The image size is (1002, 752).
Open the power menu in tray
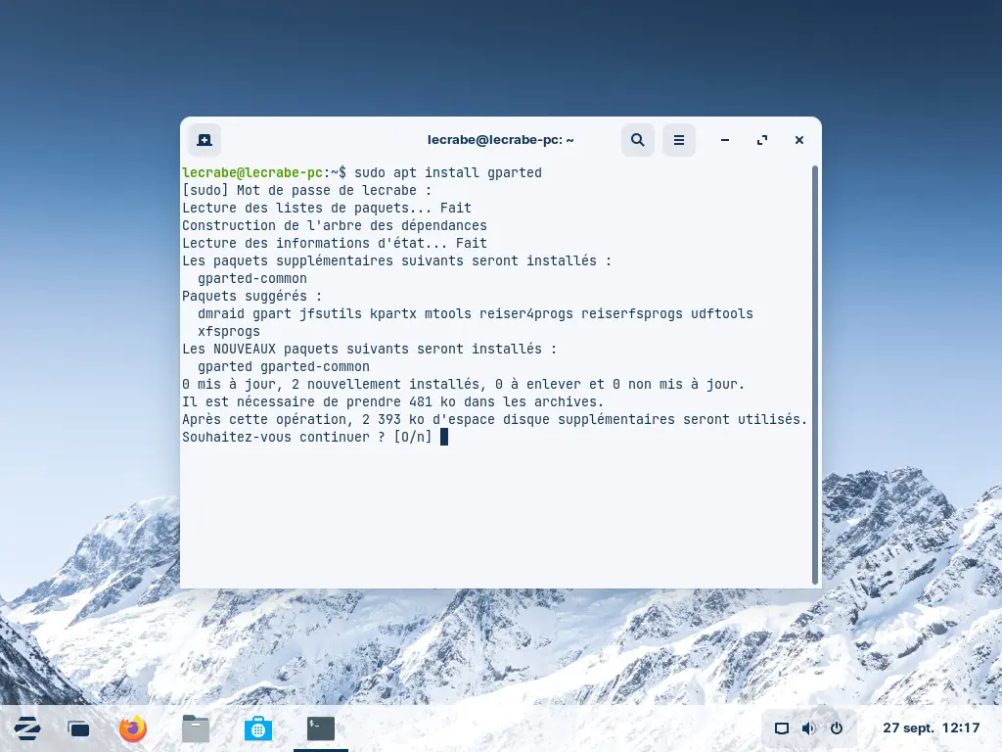pos(837,728)
